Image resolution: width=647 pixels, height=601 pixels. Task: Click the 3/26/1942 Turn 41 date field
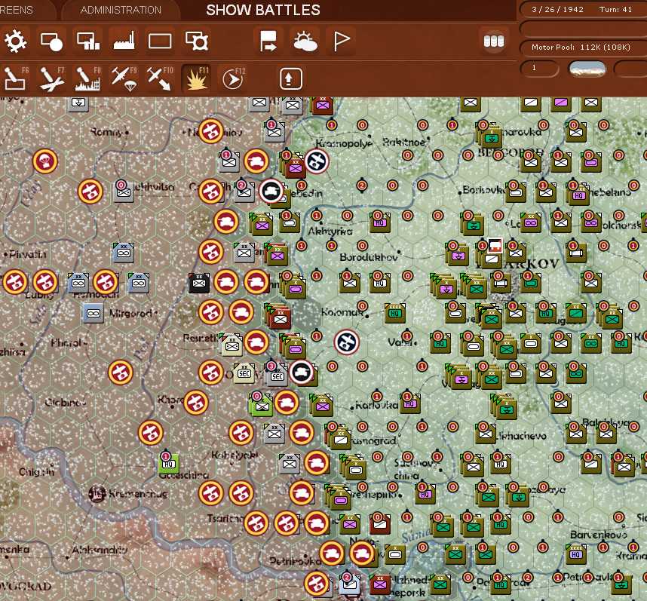(x=582, y=10)
